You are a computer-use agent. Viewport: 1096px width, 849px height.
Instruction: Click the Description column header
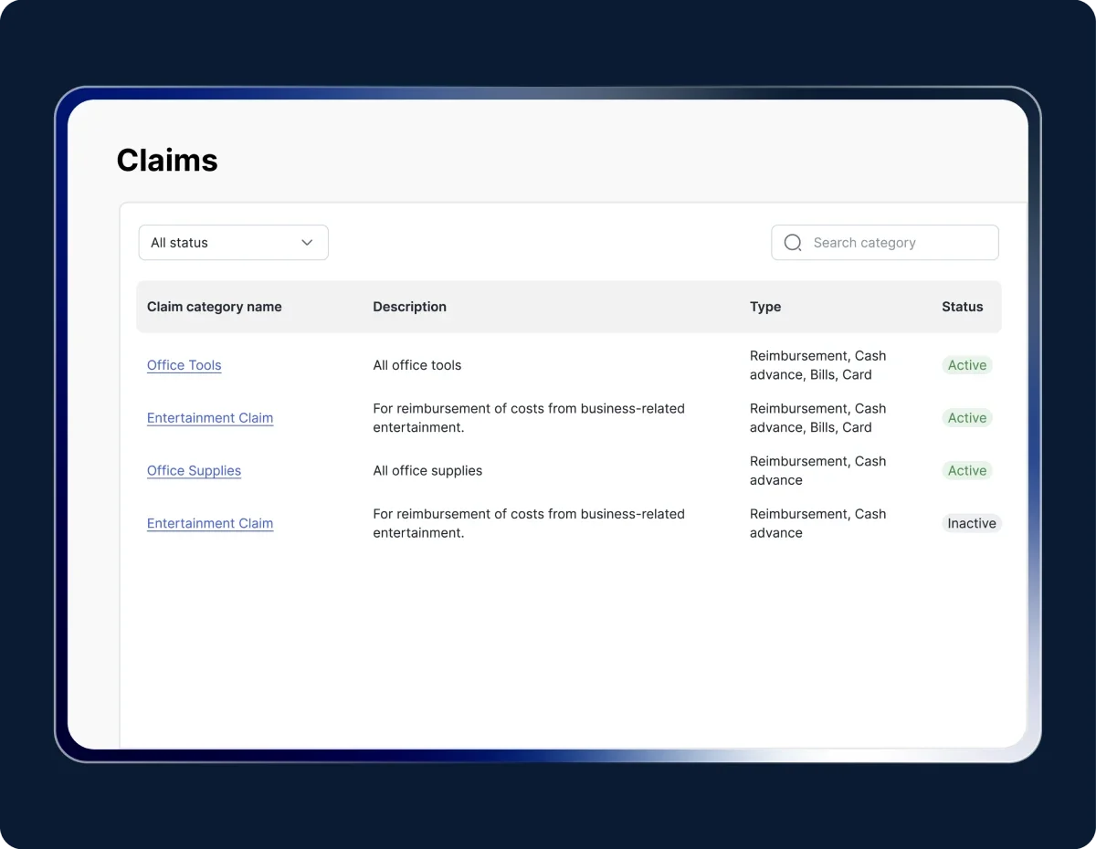pos(409,307)
